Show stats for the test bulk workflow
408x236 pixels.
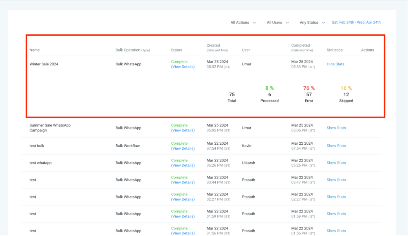coord(336,146)
